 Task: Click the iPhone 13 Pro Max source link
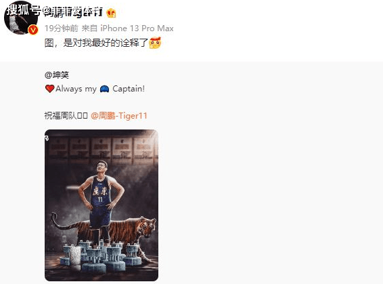click(137, 28)
